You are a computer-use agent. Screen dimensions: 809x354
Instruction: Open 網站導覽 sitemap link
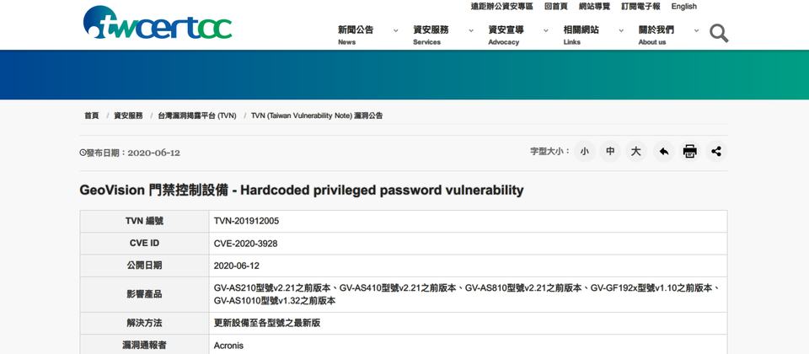(x=594, y=6)
